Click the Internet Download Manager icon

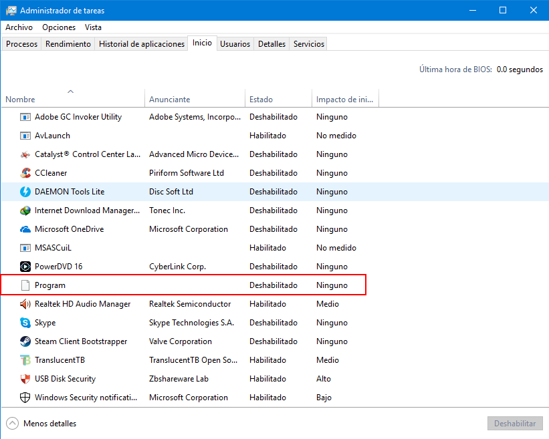coord(25,210)
